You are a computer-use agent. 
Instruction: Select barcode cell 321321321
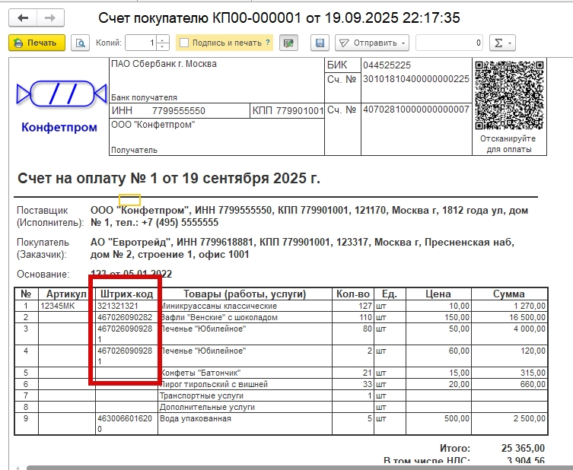point(126,306)
